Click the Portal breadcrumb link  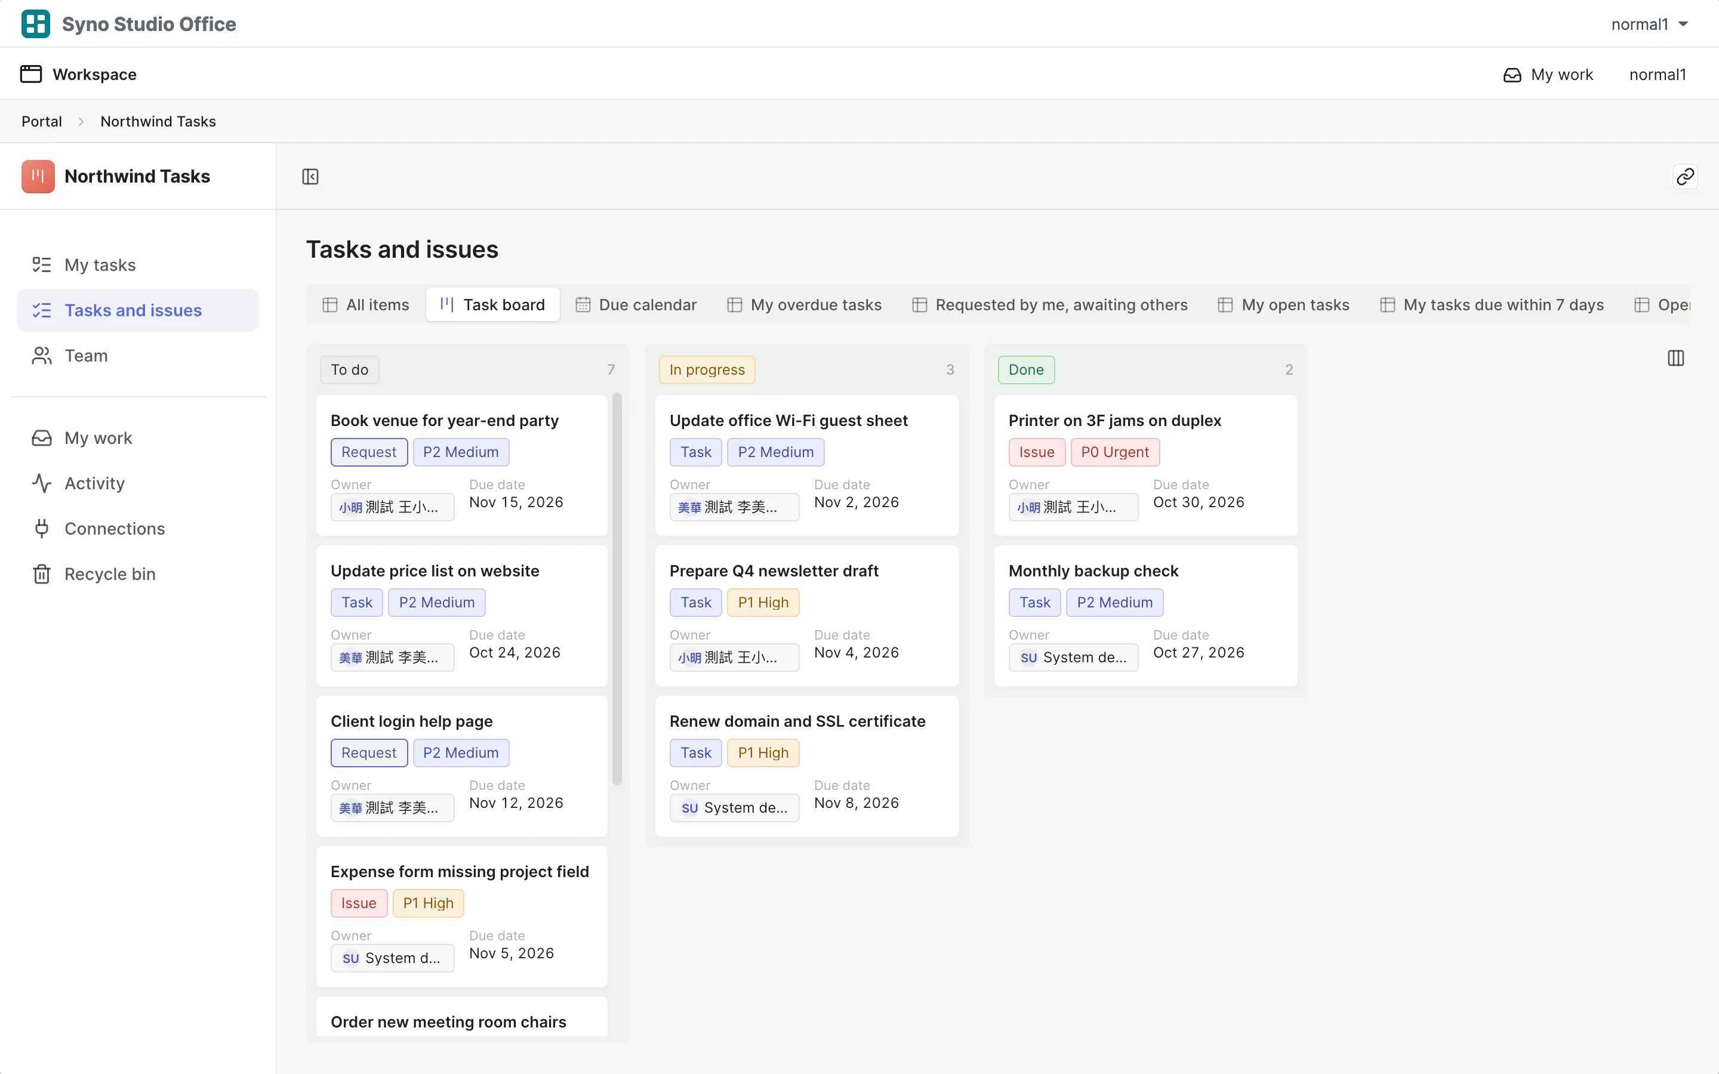tap(42, 122)
